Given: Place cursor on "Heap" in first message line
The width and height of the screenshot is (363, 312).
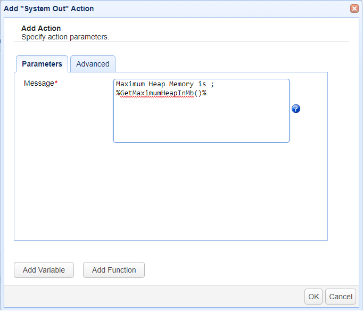Looking at the screenshot, I should [x=158, y=84].
